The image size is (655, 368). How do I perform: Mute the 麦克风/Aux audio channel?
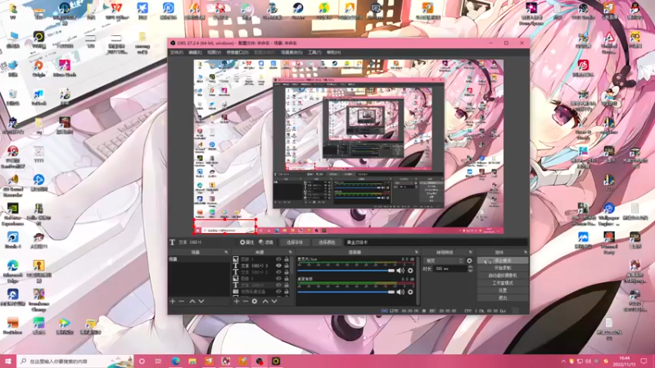coord(400,271)
